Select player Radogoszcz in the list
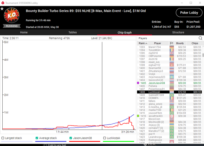The width and height of the screenshot is (204, 146). (169, 140)
